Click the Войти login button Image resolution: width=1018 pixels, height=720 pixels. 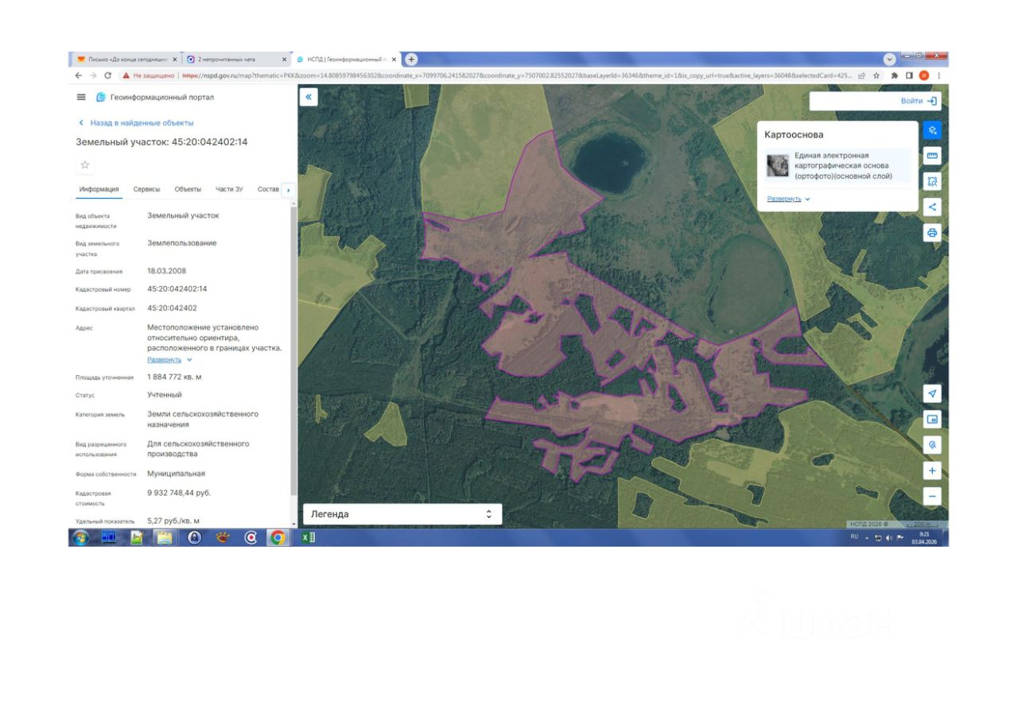pos(919,101)
